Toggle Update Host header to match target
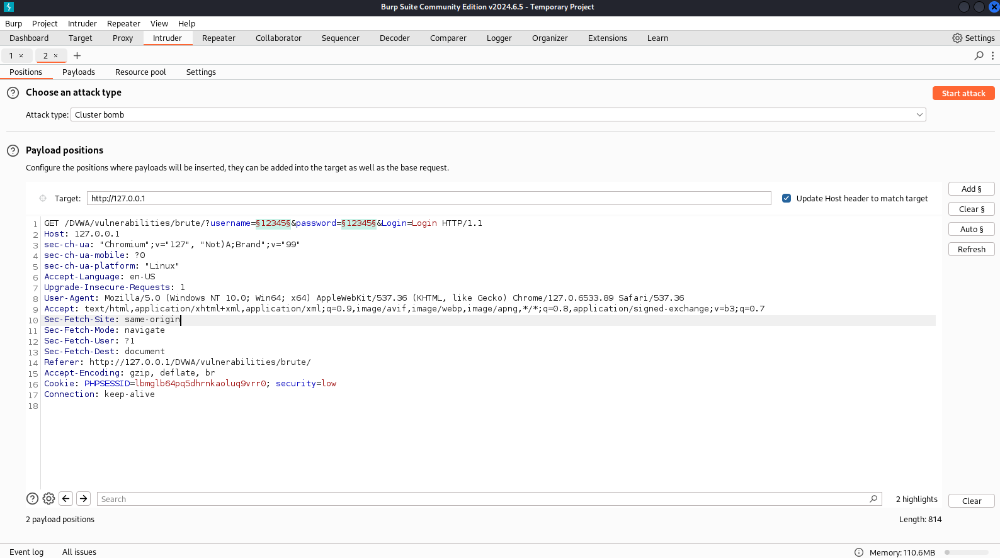This screenshot has height=558, width=1000. pos(787,198)
